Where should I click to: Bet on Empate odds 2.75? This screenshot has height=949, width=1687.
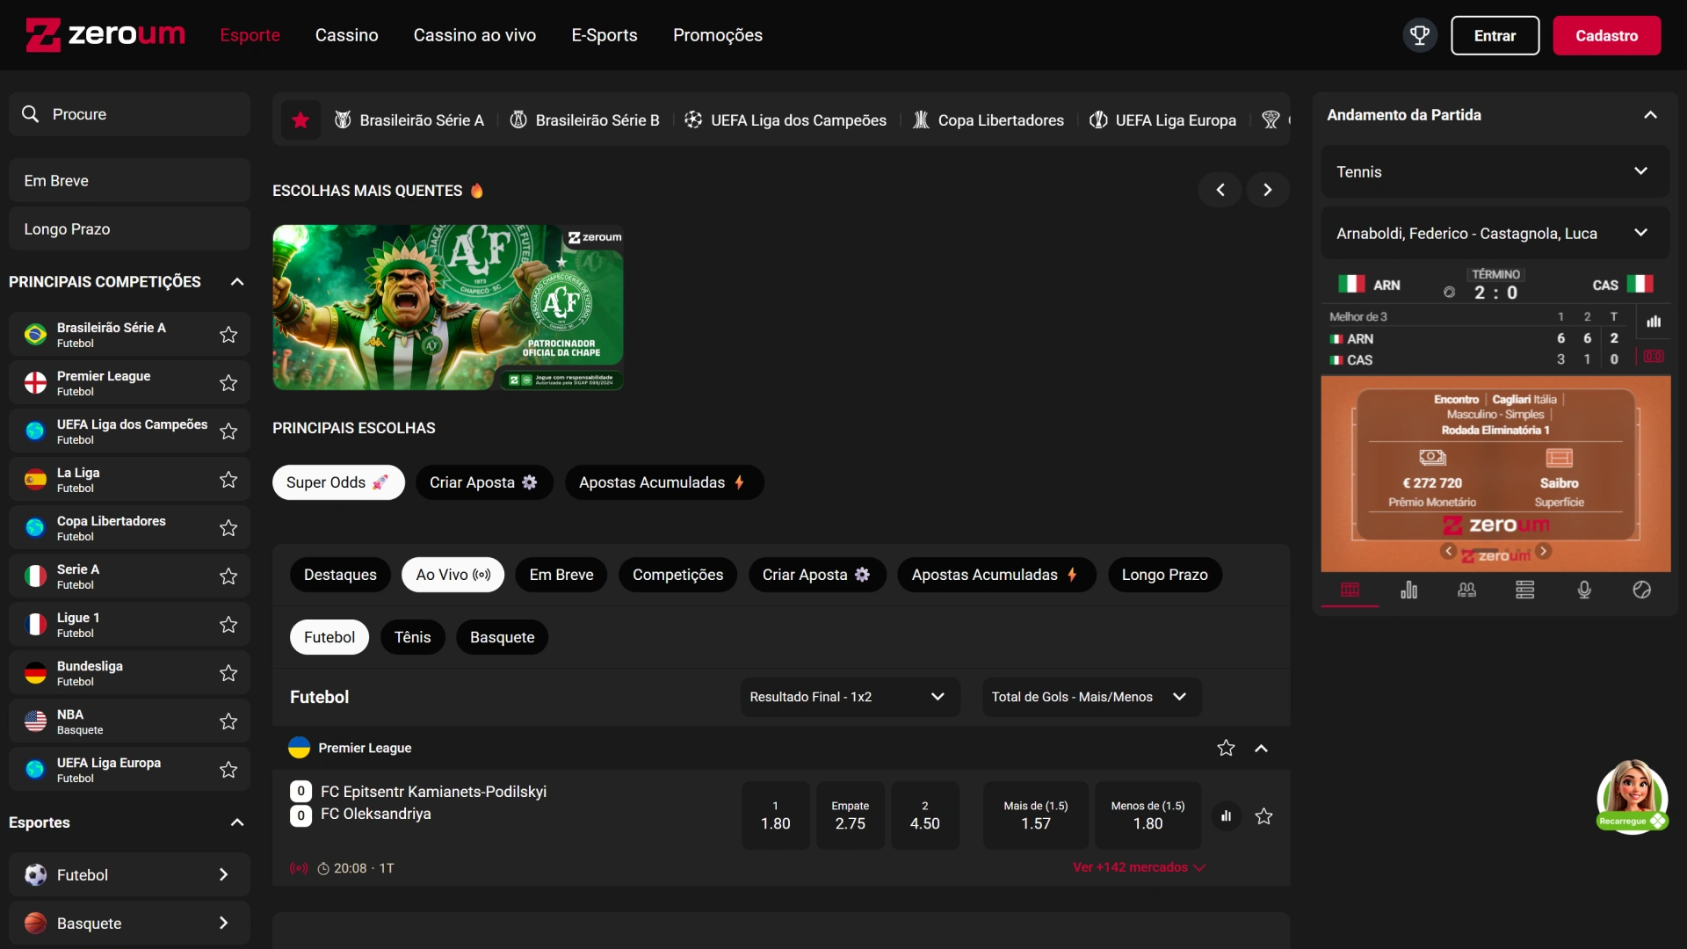pos(850,815)
